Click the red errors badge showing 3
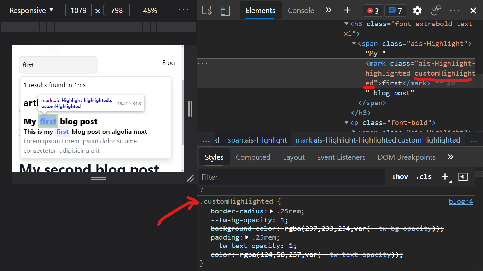This screenshot has height=271, width=483. (373, 11)
